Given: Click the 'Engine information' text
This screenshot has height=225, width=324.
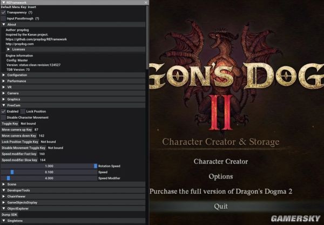Looking at the screenshot, I should coord(19,56).
